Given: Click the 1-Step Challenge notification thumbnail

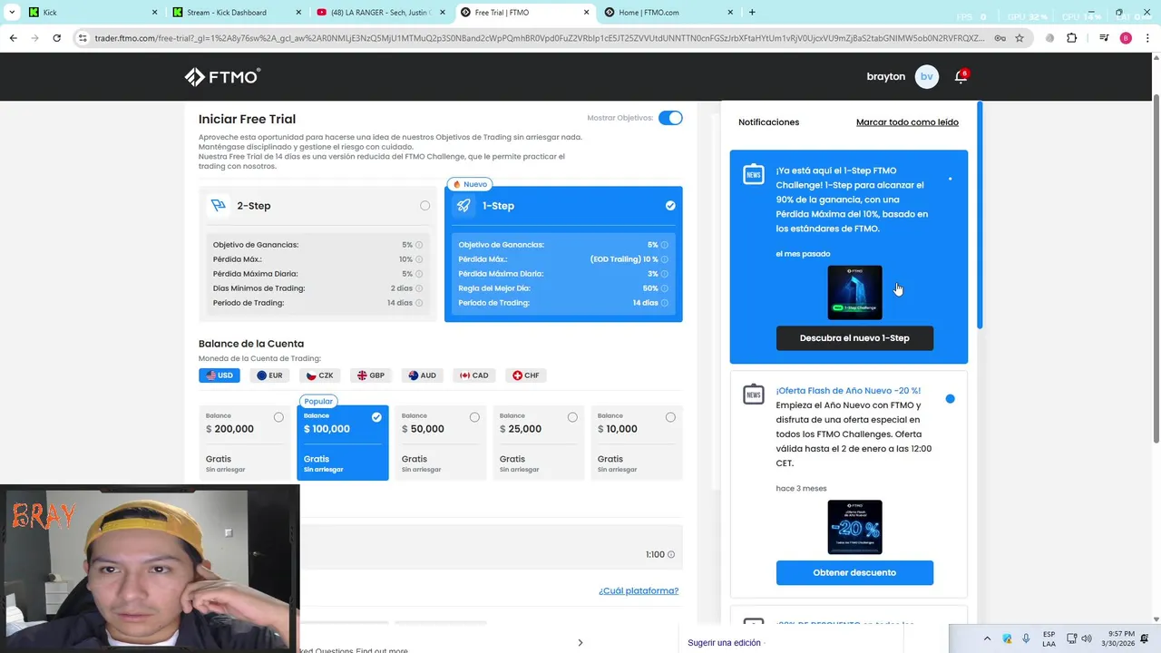Looking at the screenshot, I should point(854,292).
